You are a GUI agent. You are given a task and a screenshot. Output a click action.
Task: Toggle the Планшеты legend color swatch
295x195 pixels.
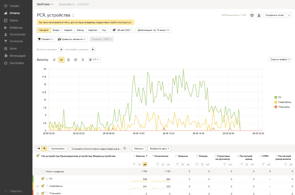[276, 107]
